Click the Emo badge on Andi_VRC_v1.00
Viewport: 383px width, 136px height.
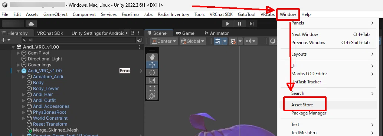pyautogui.click(x=125, y=71)
